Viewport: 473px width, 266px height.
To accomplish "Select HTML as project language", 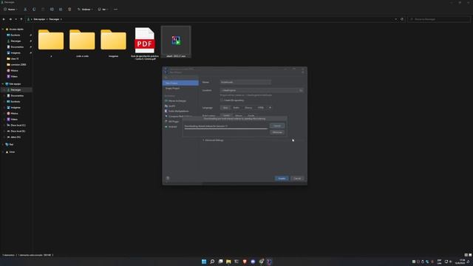I will [x=261, y=108].
